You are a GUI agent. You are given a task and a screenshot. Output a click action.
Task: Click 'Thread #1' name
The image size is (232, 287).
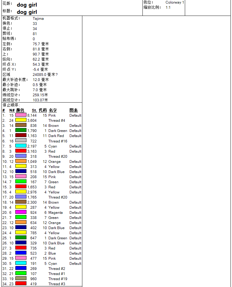click(57, 274)
